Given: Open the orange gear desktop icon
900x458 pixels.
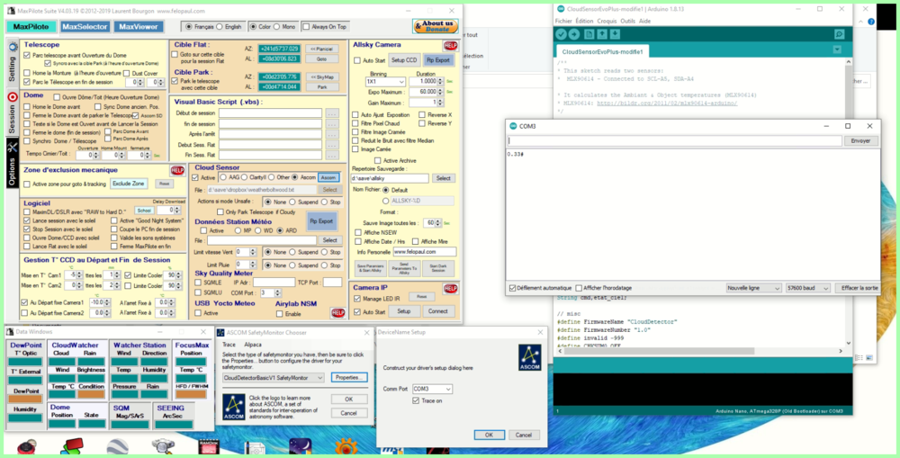Looking at the screenshot, I should coord(346,448).
